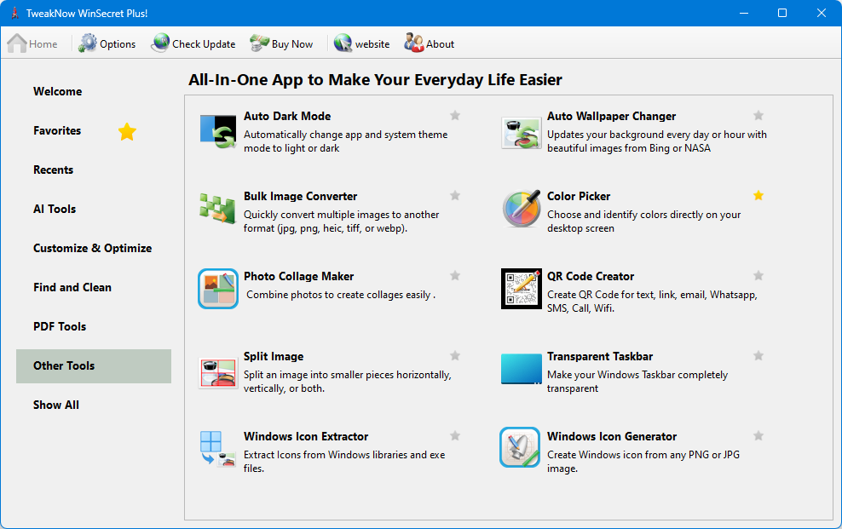
Task: Launch Bulk Image Converter via its icon
Action: (x=217, y=208)
